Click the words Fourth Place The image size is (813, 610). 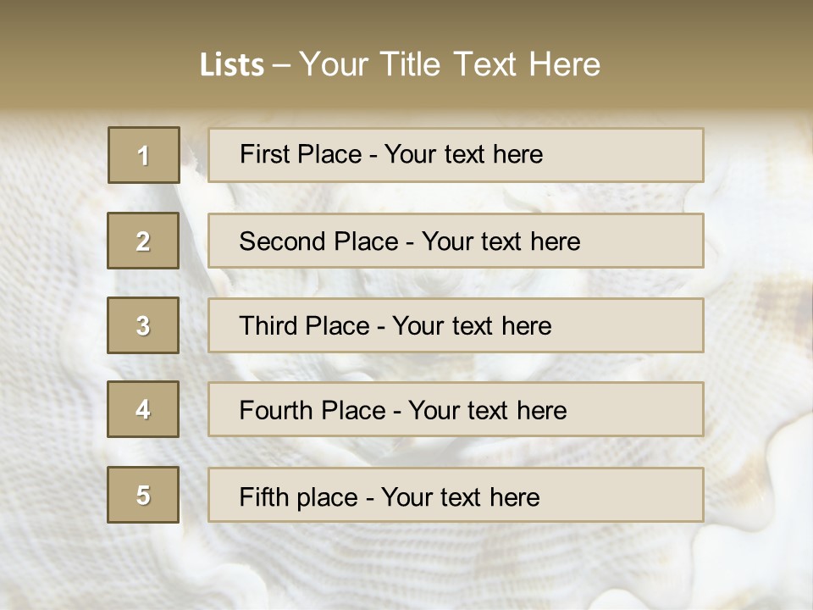pyautogui.click(x=312, y=411)
